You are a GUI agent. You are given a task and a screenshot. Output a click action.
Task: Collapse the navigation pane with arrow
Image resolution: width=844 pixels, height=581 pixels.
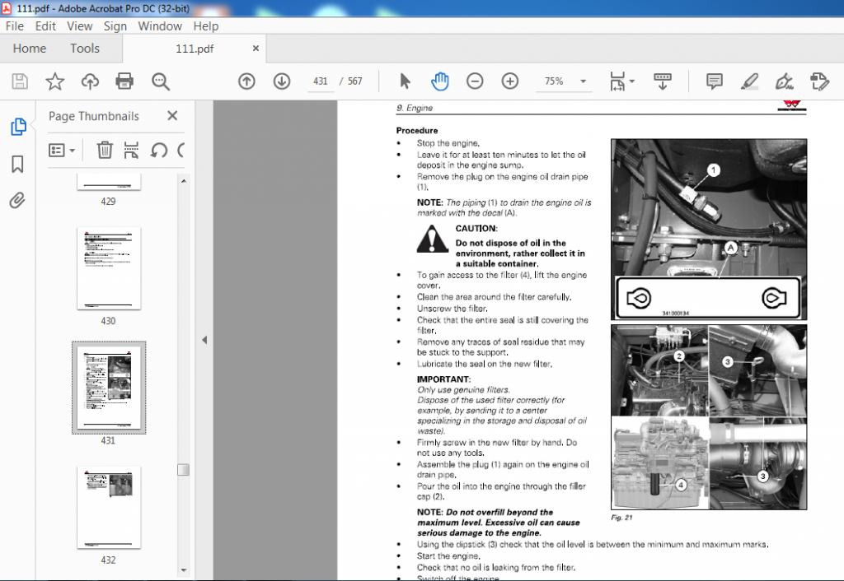204,340
